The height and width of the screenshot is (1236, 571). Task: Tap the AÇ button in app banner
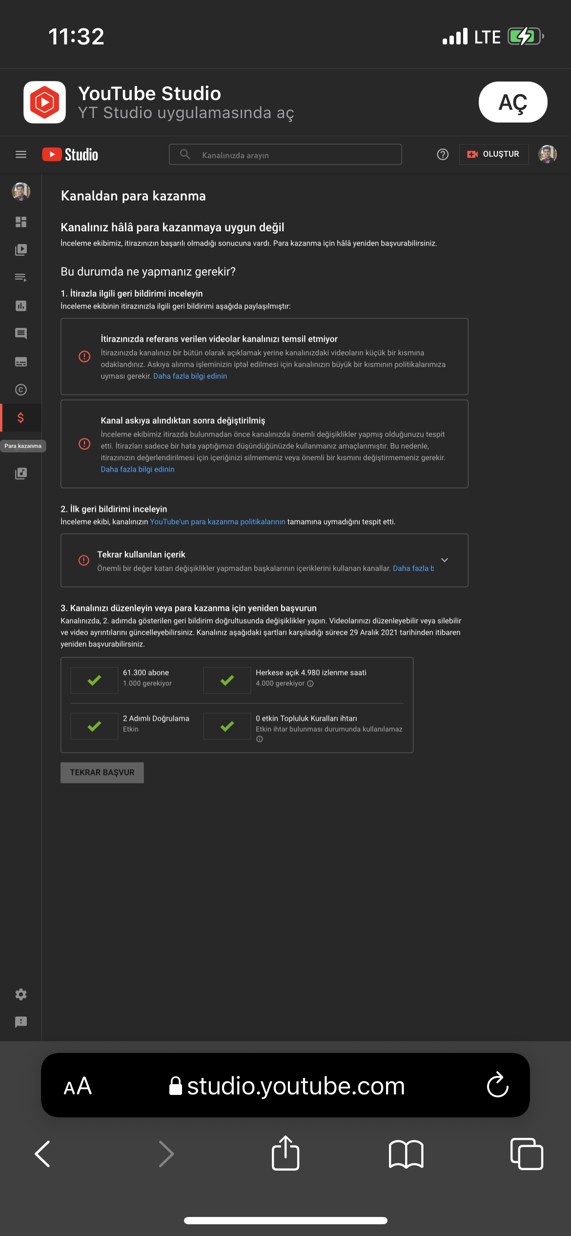point(513,102)
